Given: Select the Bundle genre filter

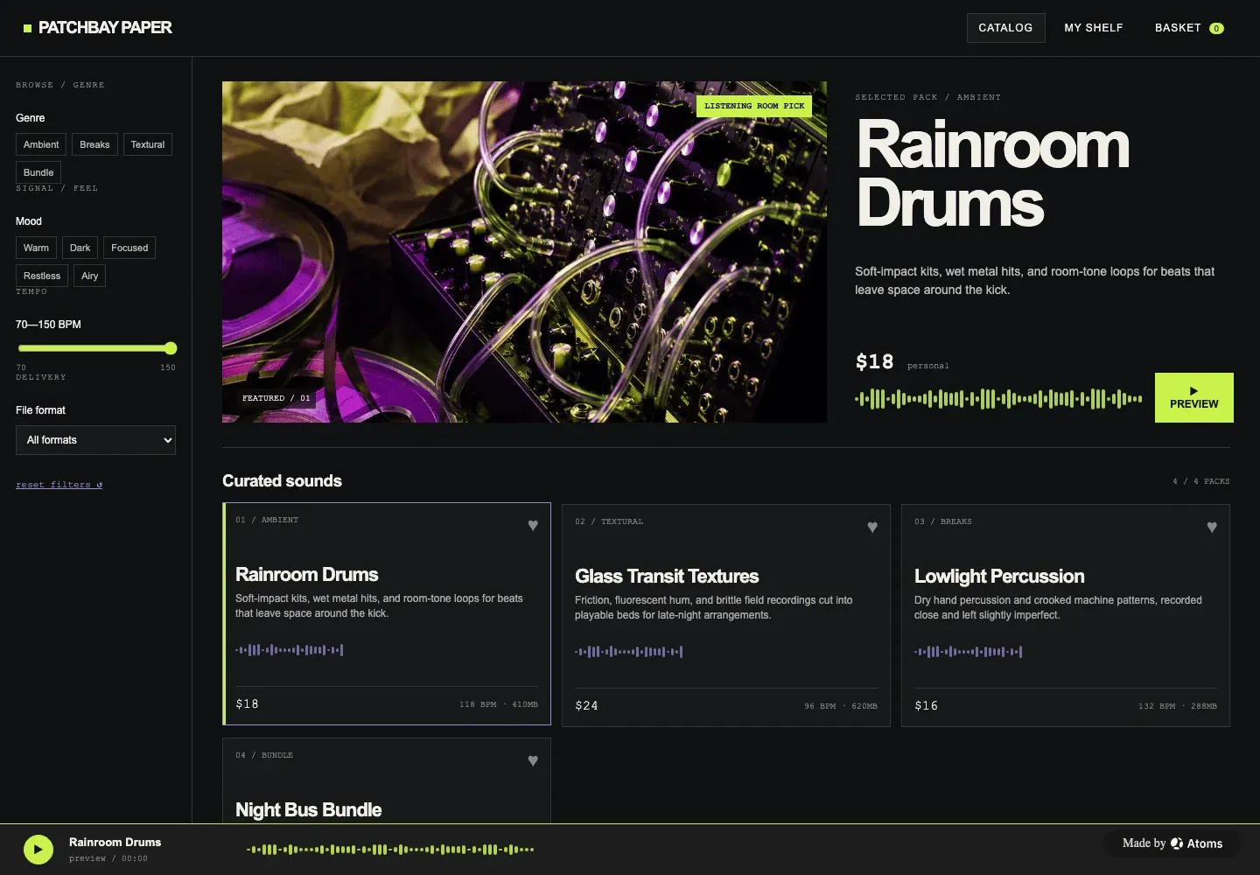Looking at the screenshot, I should tap(38, 172).
